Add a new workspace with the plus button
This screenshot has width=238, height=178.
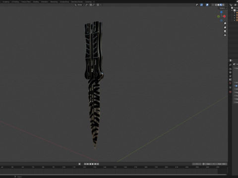coord(94,1)
